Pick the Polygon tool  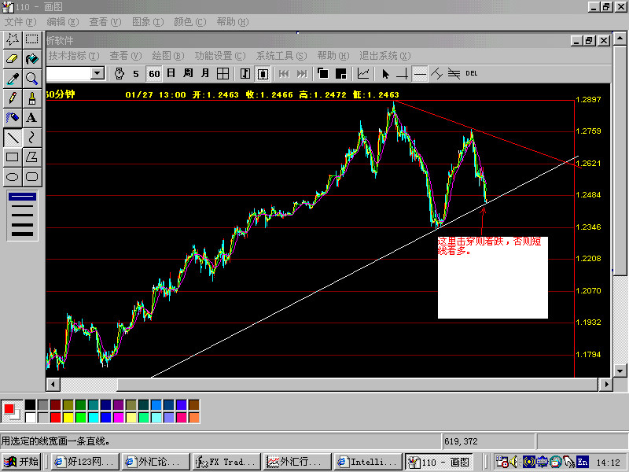[32, 157]
